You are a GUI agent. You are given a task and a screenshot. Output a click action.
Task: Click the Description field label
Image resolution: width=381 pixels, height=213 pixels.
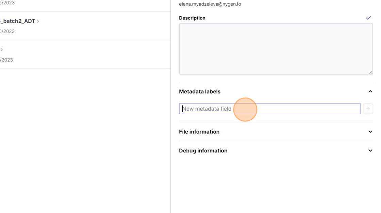[192, 18]
